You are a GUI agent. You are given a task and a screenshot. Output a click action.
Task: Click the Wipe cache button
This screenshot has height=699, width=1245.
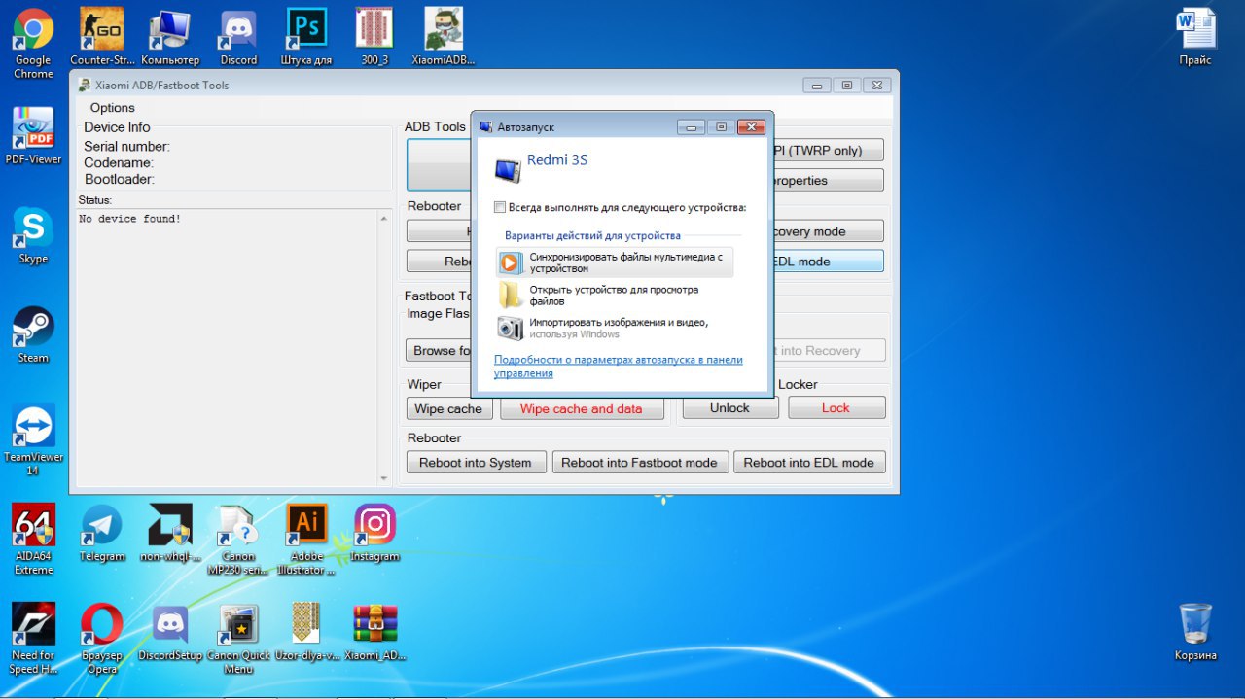coord(448,408)
